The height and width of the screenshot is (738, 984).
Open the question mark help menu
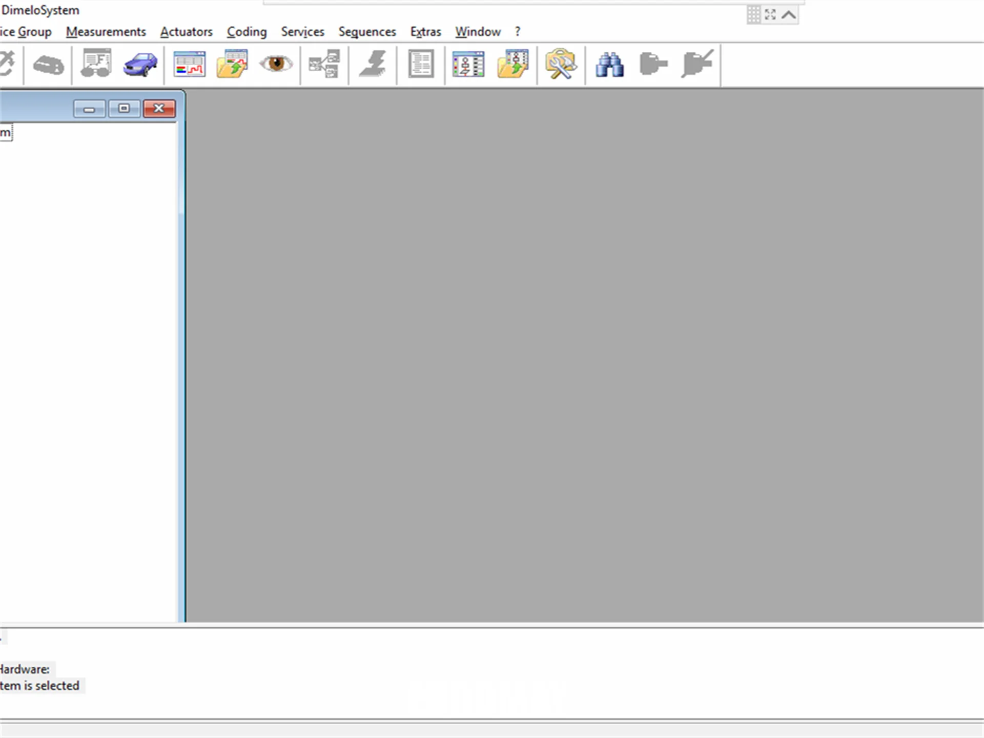pyautogui.click(x=518, y=32)
